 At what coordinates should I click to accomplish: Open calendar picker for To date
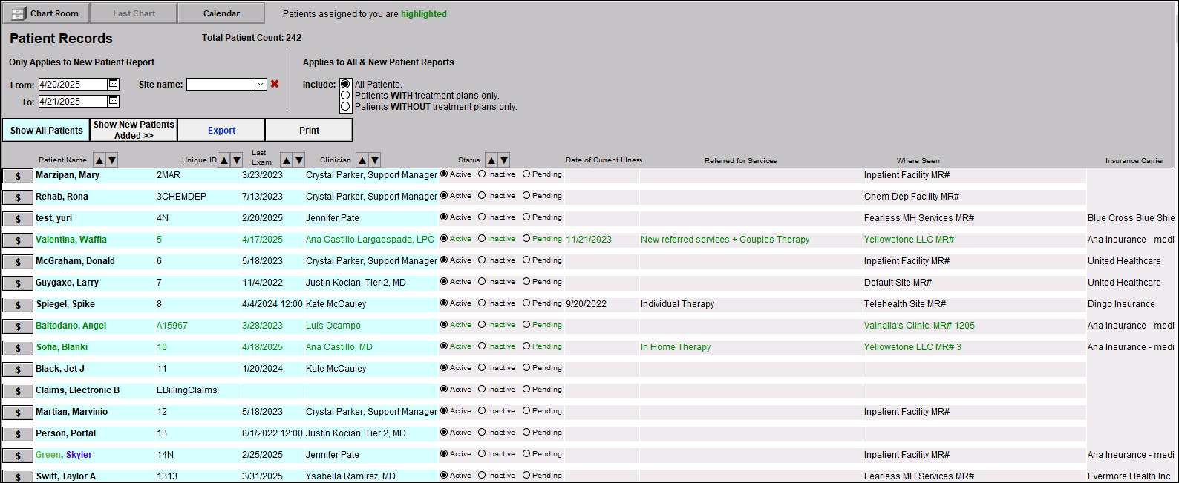(x=114, y=101)
